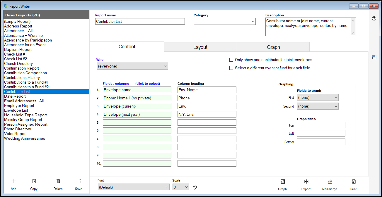Click the Add report plus icon

pyautogui.click(x=13, y=181)
